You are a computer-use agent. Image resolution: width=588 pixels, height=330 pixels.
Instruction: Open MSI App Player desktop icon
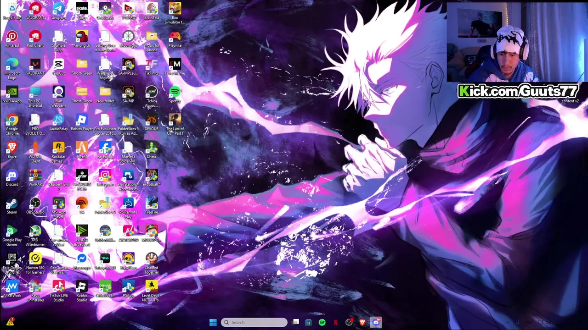[58, 208]
